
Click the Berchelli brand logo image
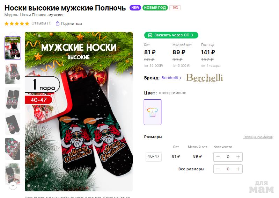click(204, 78)
